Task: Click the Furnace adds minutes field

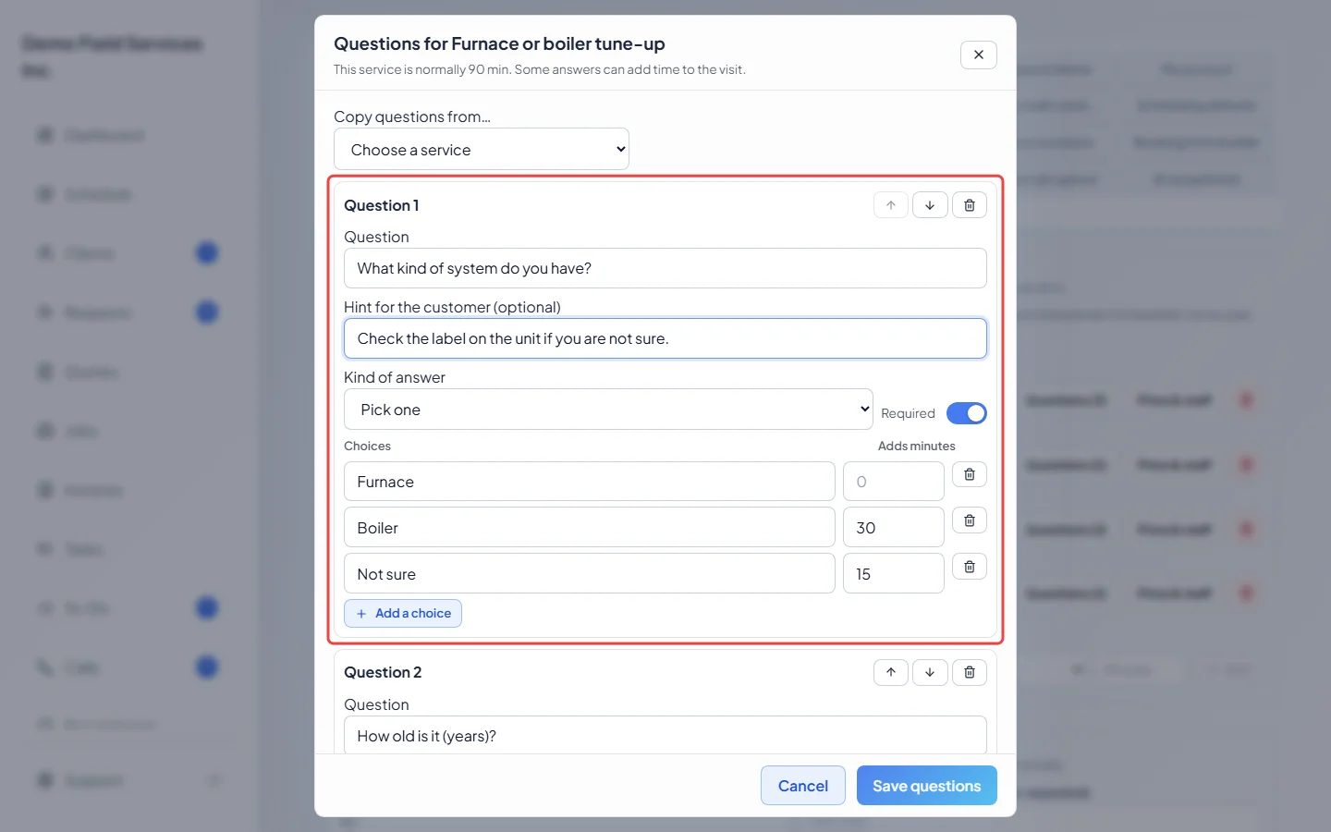Action: tap(894, 481)
